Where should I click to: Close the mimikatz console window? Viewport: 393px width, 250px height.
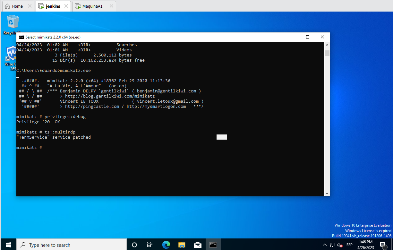322,37
